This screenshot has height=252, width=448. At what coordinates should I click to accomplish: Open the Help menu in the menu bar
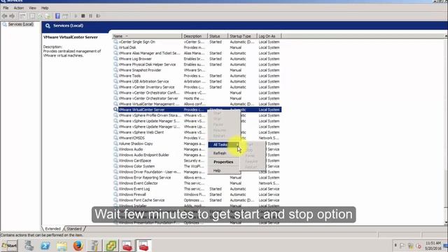pyautogui.click(x=45, y=8)
